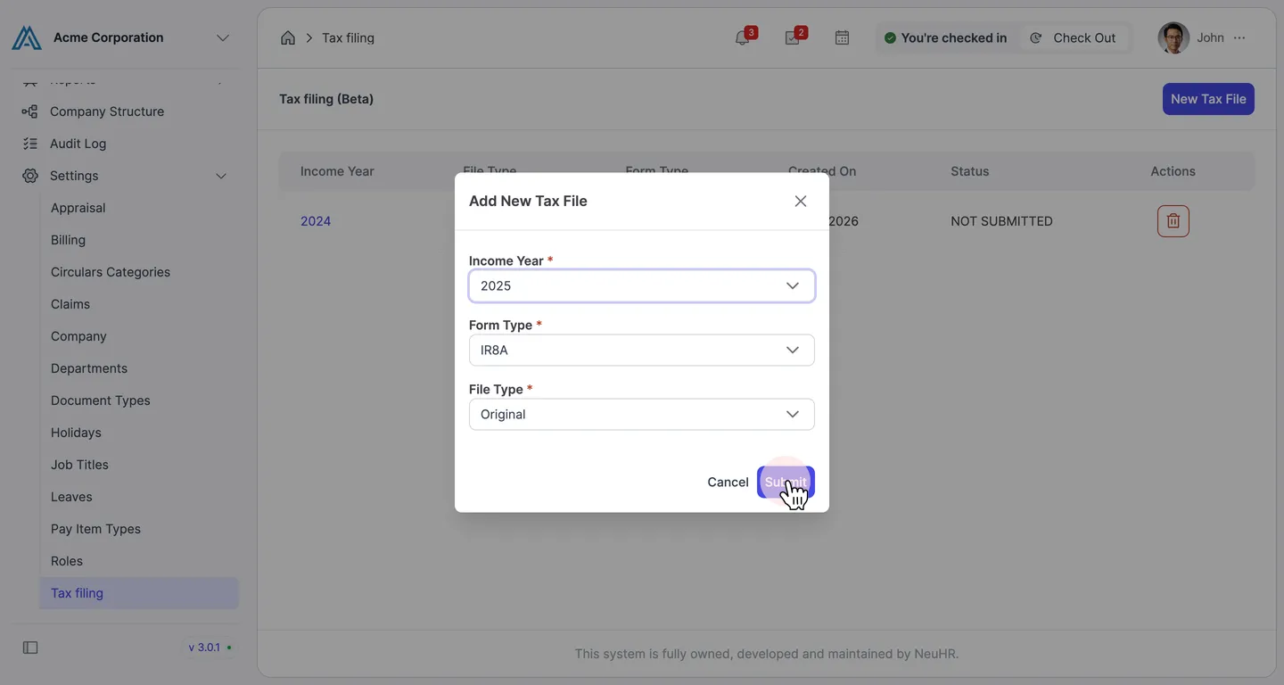Screen dimensions: 1284x685
Task: Click the Income Year column header
Action: point(337,171)
